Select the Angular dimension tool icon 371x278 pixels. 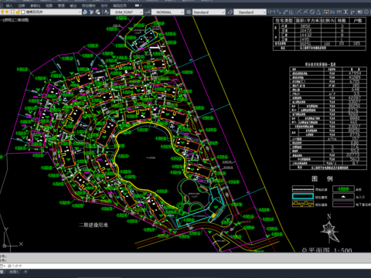(318, 12)
